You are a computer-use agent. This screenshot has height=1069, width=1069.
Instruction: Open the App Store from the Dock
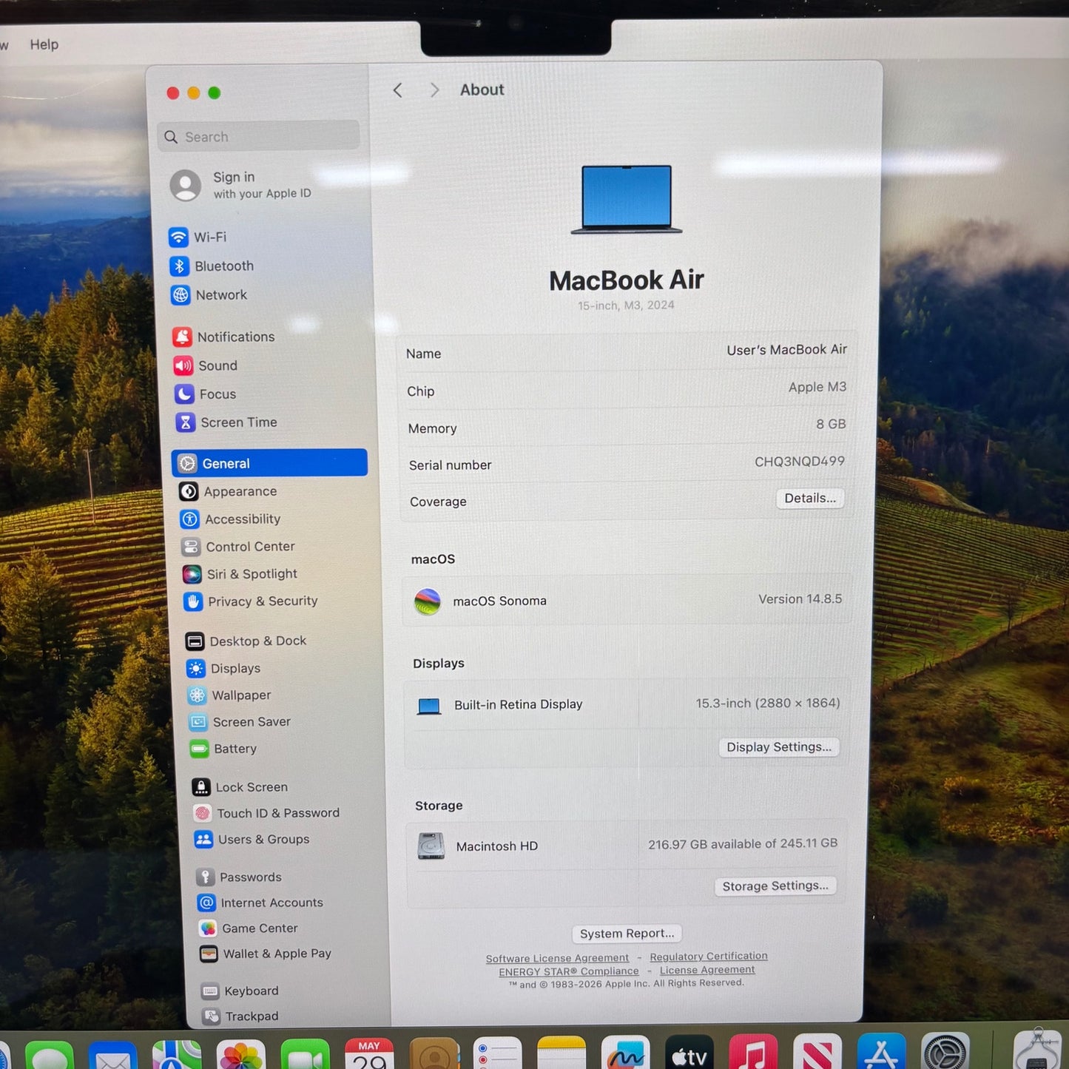(881, 1053)
